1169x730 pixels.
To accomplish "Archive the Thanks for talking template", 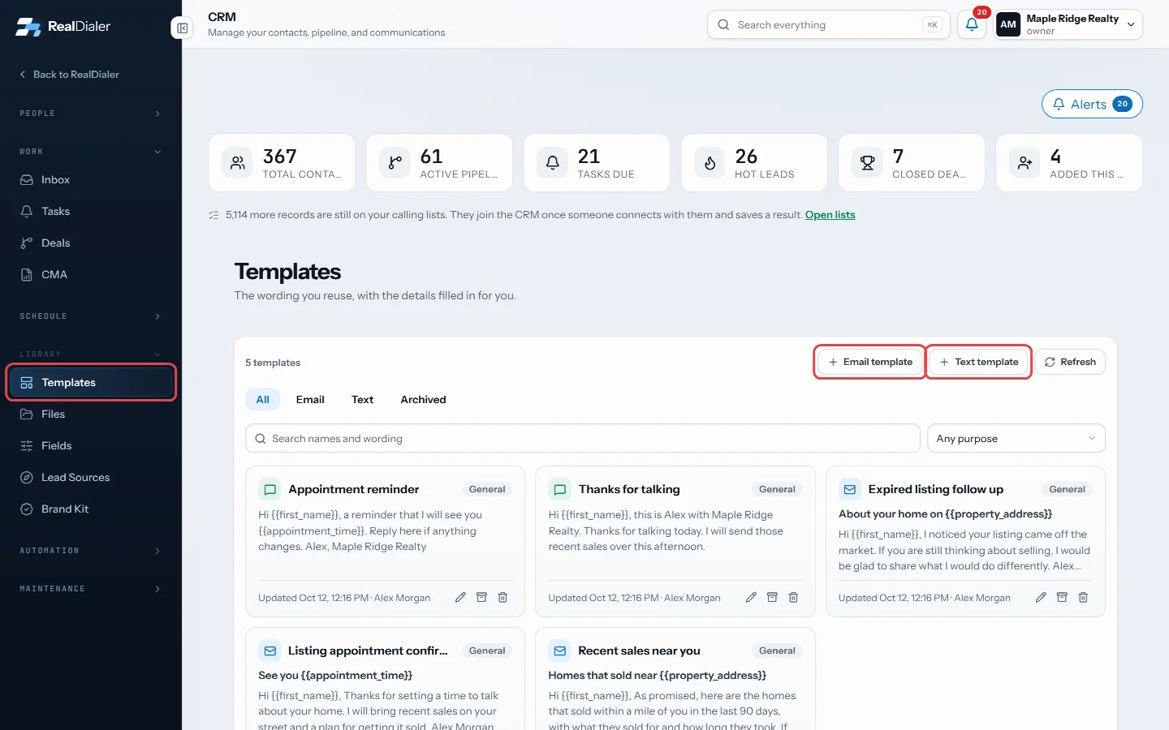I will (x=772, y=597).
